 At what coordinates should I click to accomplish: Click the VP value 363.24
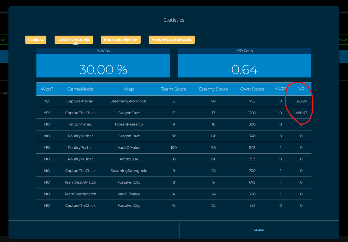point(301,101)
